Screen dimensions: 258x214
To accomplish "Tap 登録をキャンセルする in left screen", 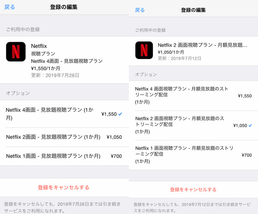I will tap(63, 187).
